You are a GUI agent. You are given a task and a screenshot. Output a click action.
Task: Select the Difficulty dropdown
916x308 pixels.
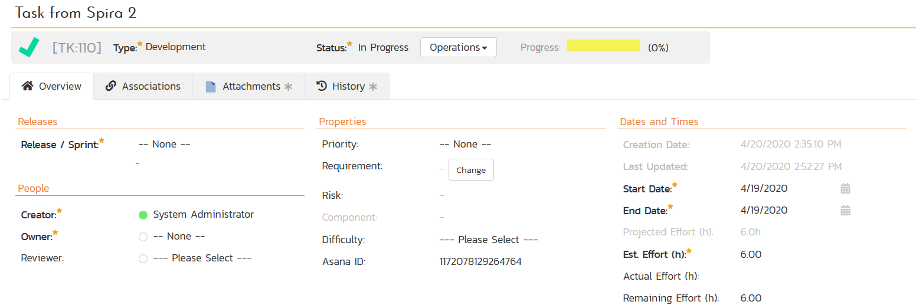coord(489,240)
